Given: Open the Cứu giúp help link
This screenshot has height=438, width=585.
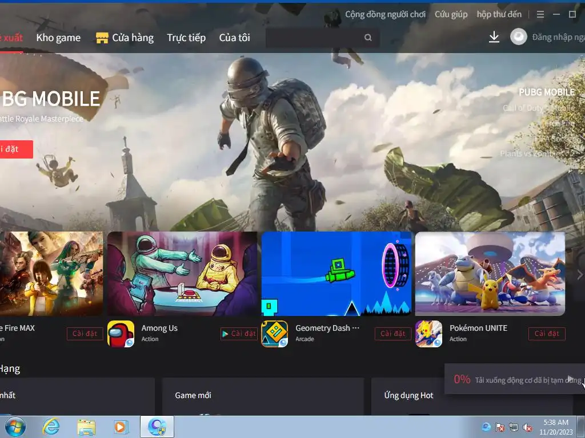Looking at the screenshot, I should point(451,14).
